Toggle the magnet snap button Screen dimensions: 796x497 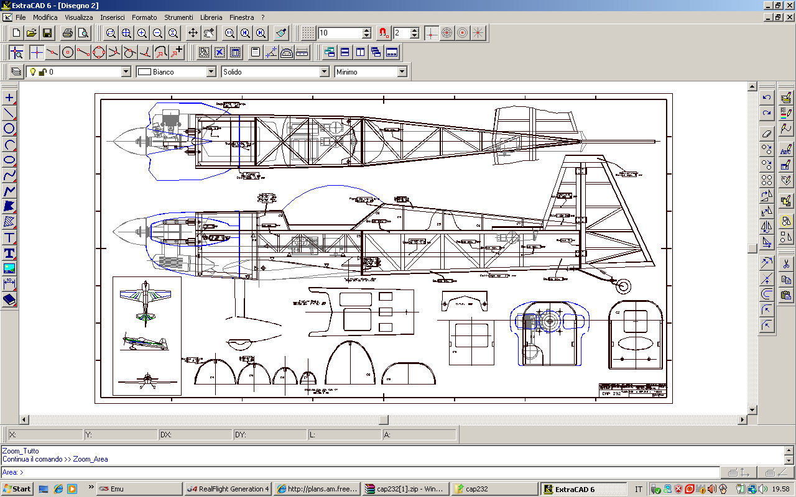tap(384, 33)
